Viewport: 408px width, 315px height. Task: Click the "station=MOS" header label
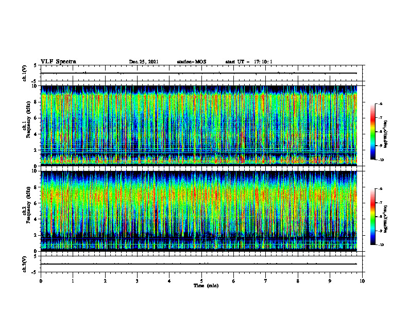point(192,62)
